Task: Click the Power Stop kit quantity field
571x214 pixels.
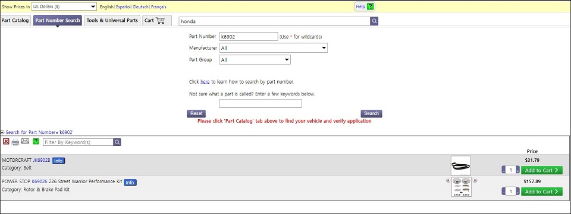Action: [511, 191]
